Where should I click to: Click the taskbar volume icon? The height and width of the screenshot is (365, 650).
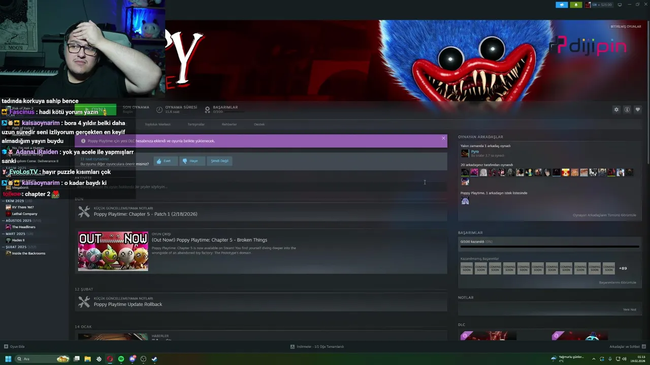(624, 359)
